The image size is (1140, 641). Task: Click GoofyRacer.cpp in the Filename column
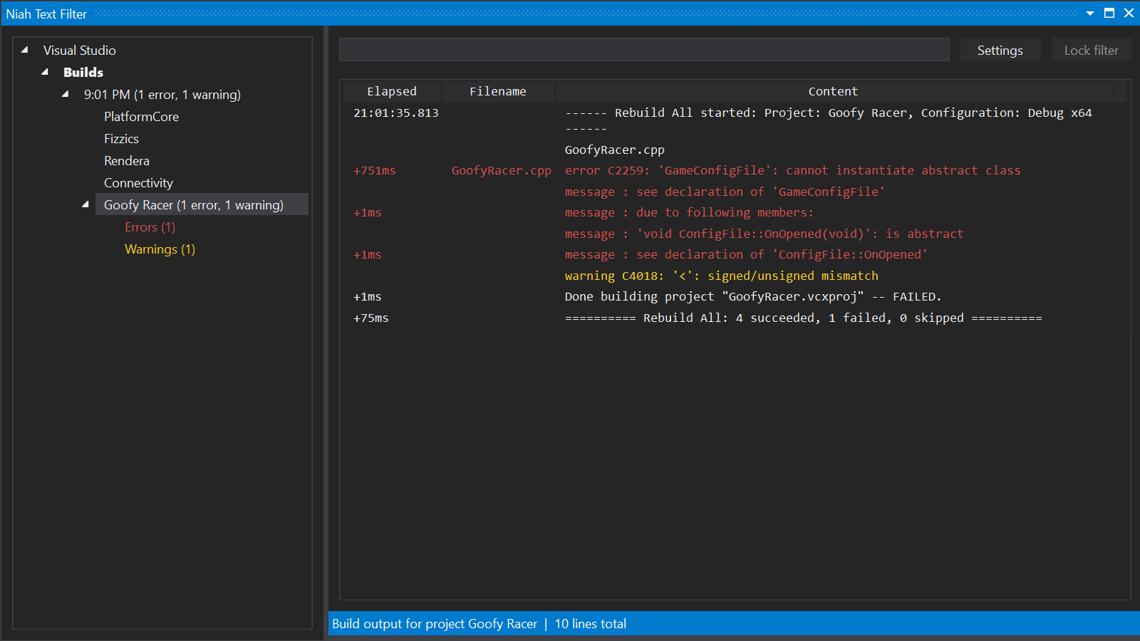(x=501, y=170)
